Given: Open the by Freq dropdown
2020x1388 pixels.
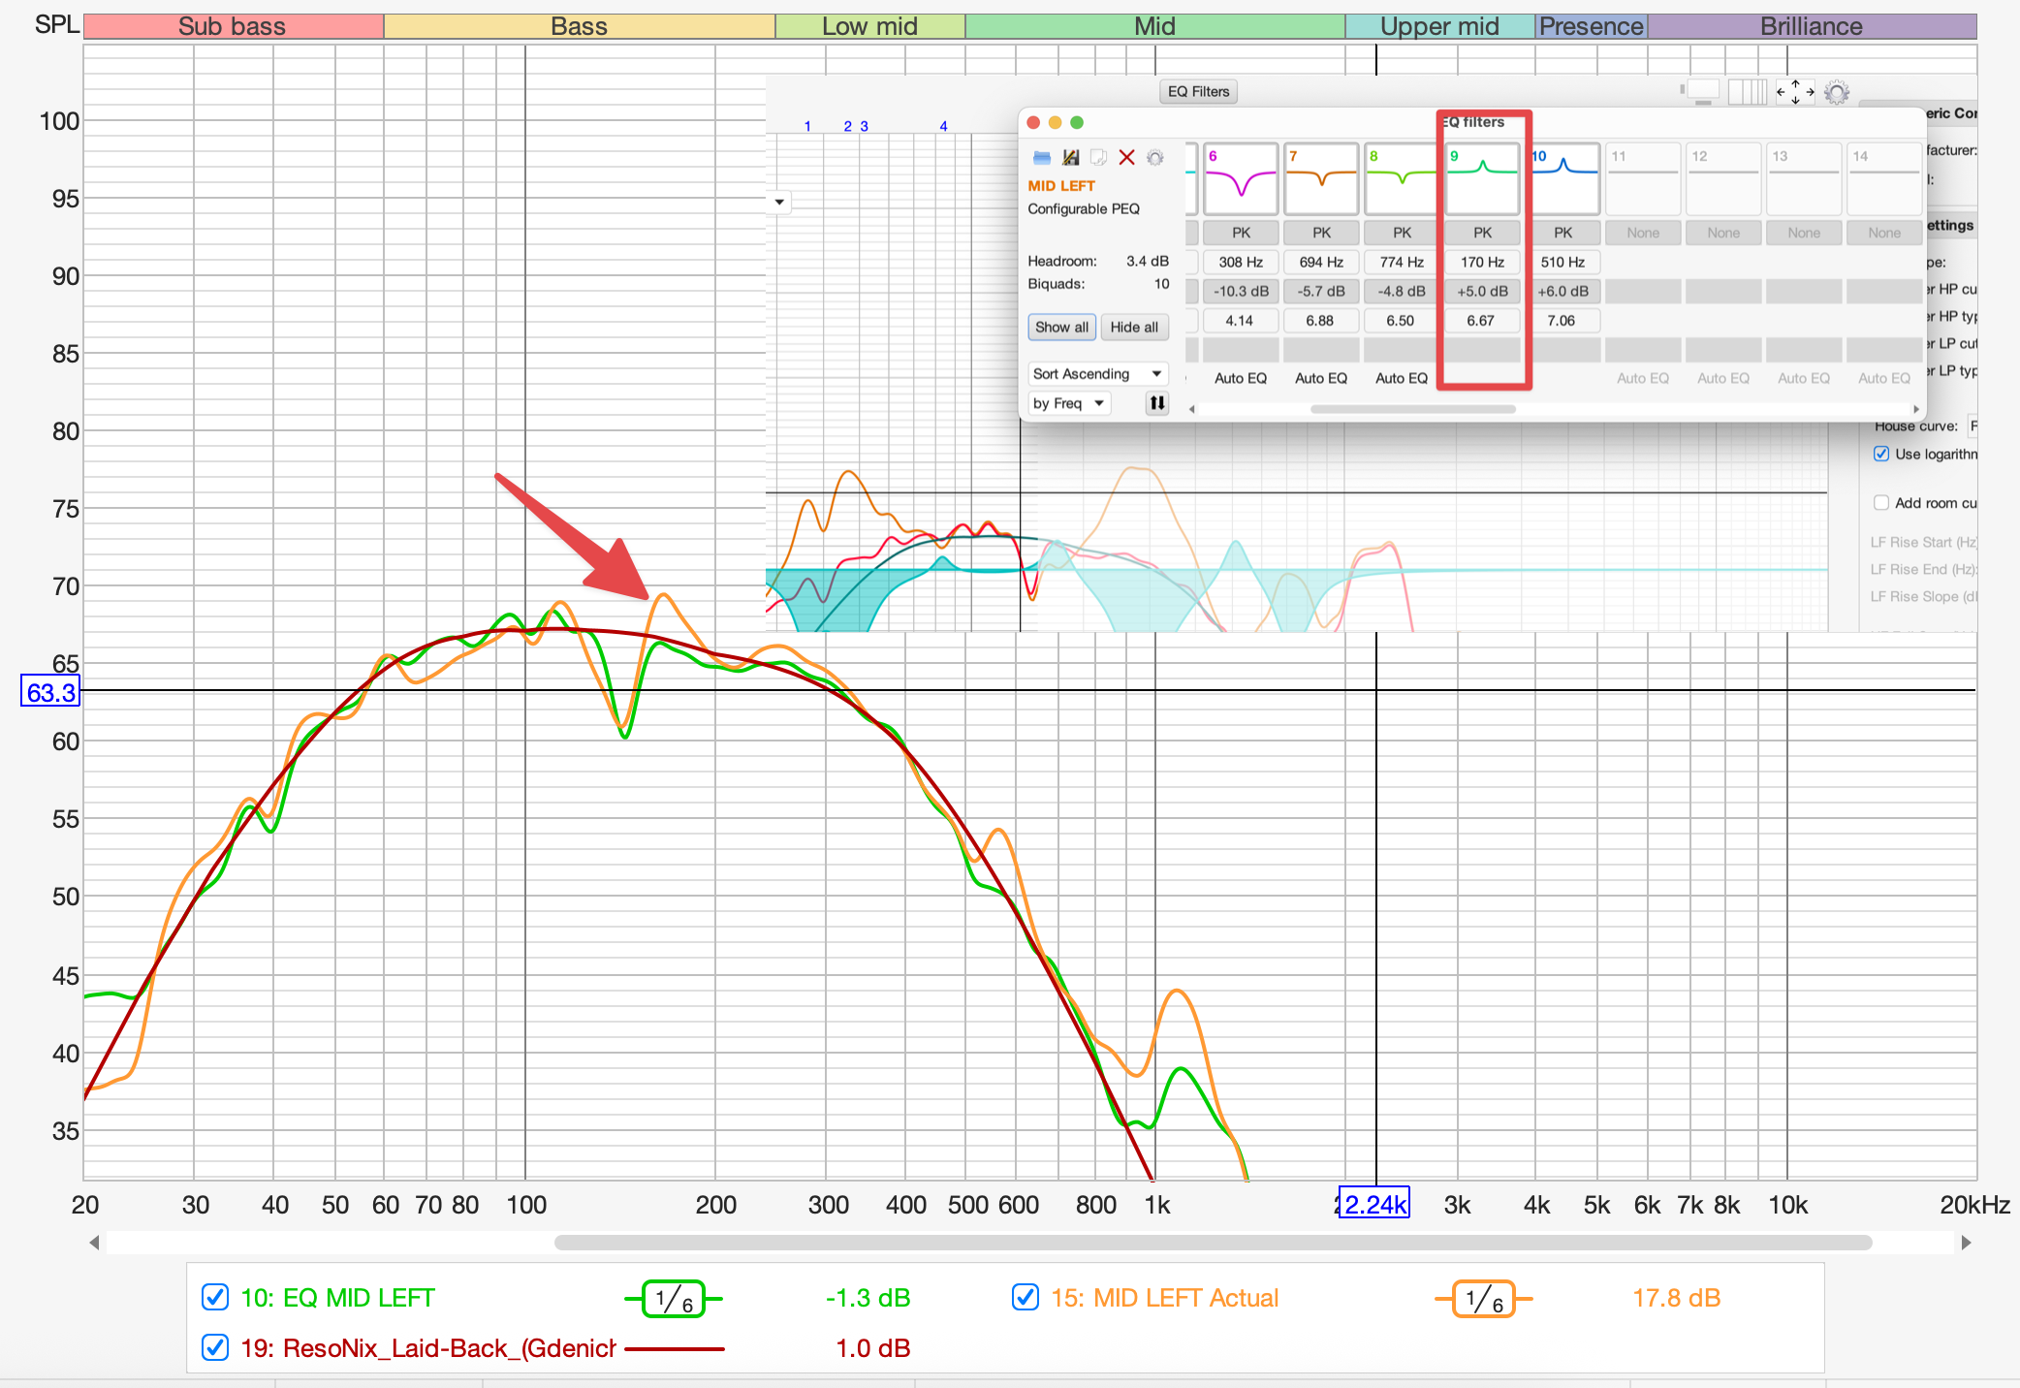Looking at the screenshot, I should point(1069,403).
